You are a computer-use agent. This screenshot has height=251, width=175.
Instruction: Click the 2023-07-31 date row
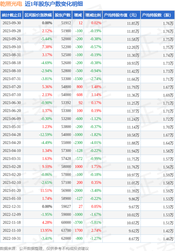point(87,79)
